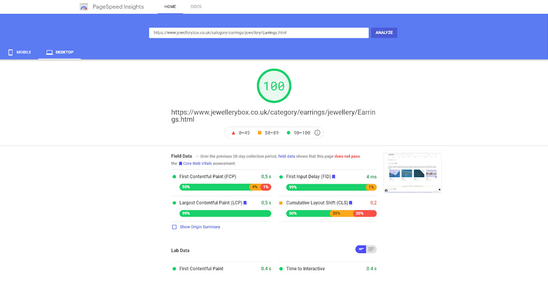Viewport: 548px width, 287px height.
Task: Expand the First Contentful Paint lab metric
Action: pyautogui.click(x=201, y=269)
